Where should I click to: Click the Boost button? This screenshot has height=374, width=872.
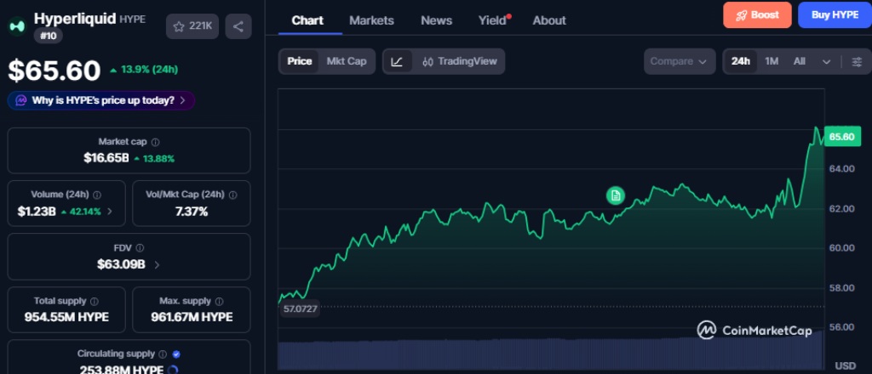(757, 15)
